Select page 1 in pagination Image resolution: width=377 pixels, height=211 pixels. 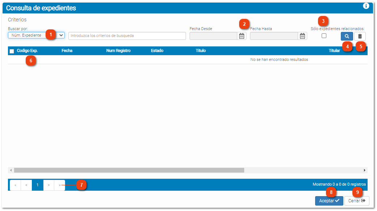pos(38,185)
